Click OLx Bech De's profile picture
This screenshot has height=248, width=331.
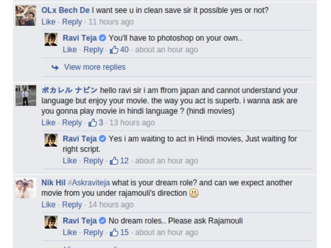tap(25, 15)
